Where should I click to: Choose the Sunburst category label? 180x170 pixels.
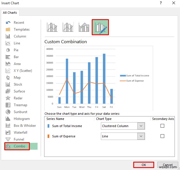tap(21, 112)
